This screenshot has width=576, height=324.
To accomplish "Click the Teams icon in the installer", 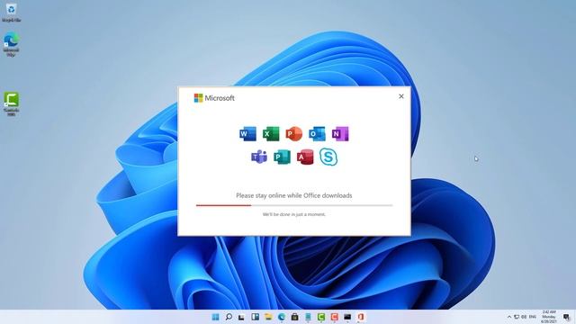I will (259, 157).
